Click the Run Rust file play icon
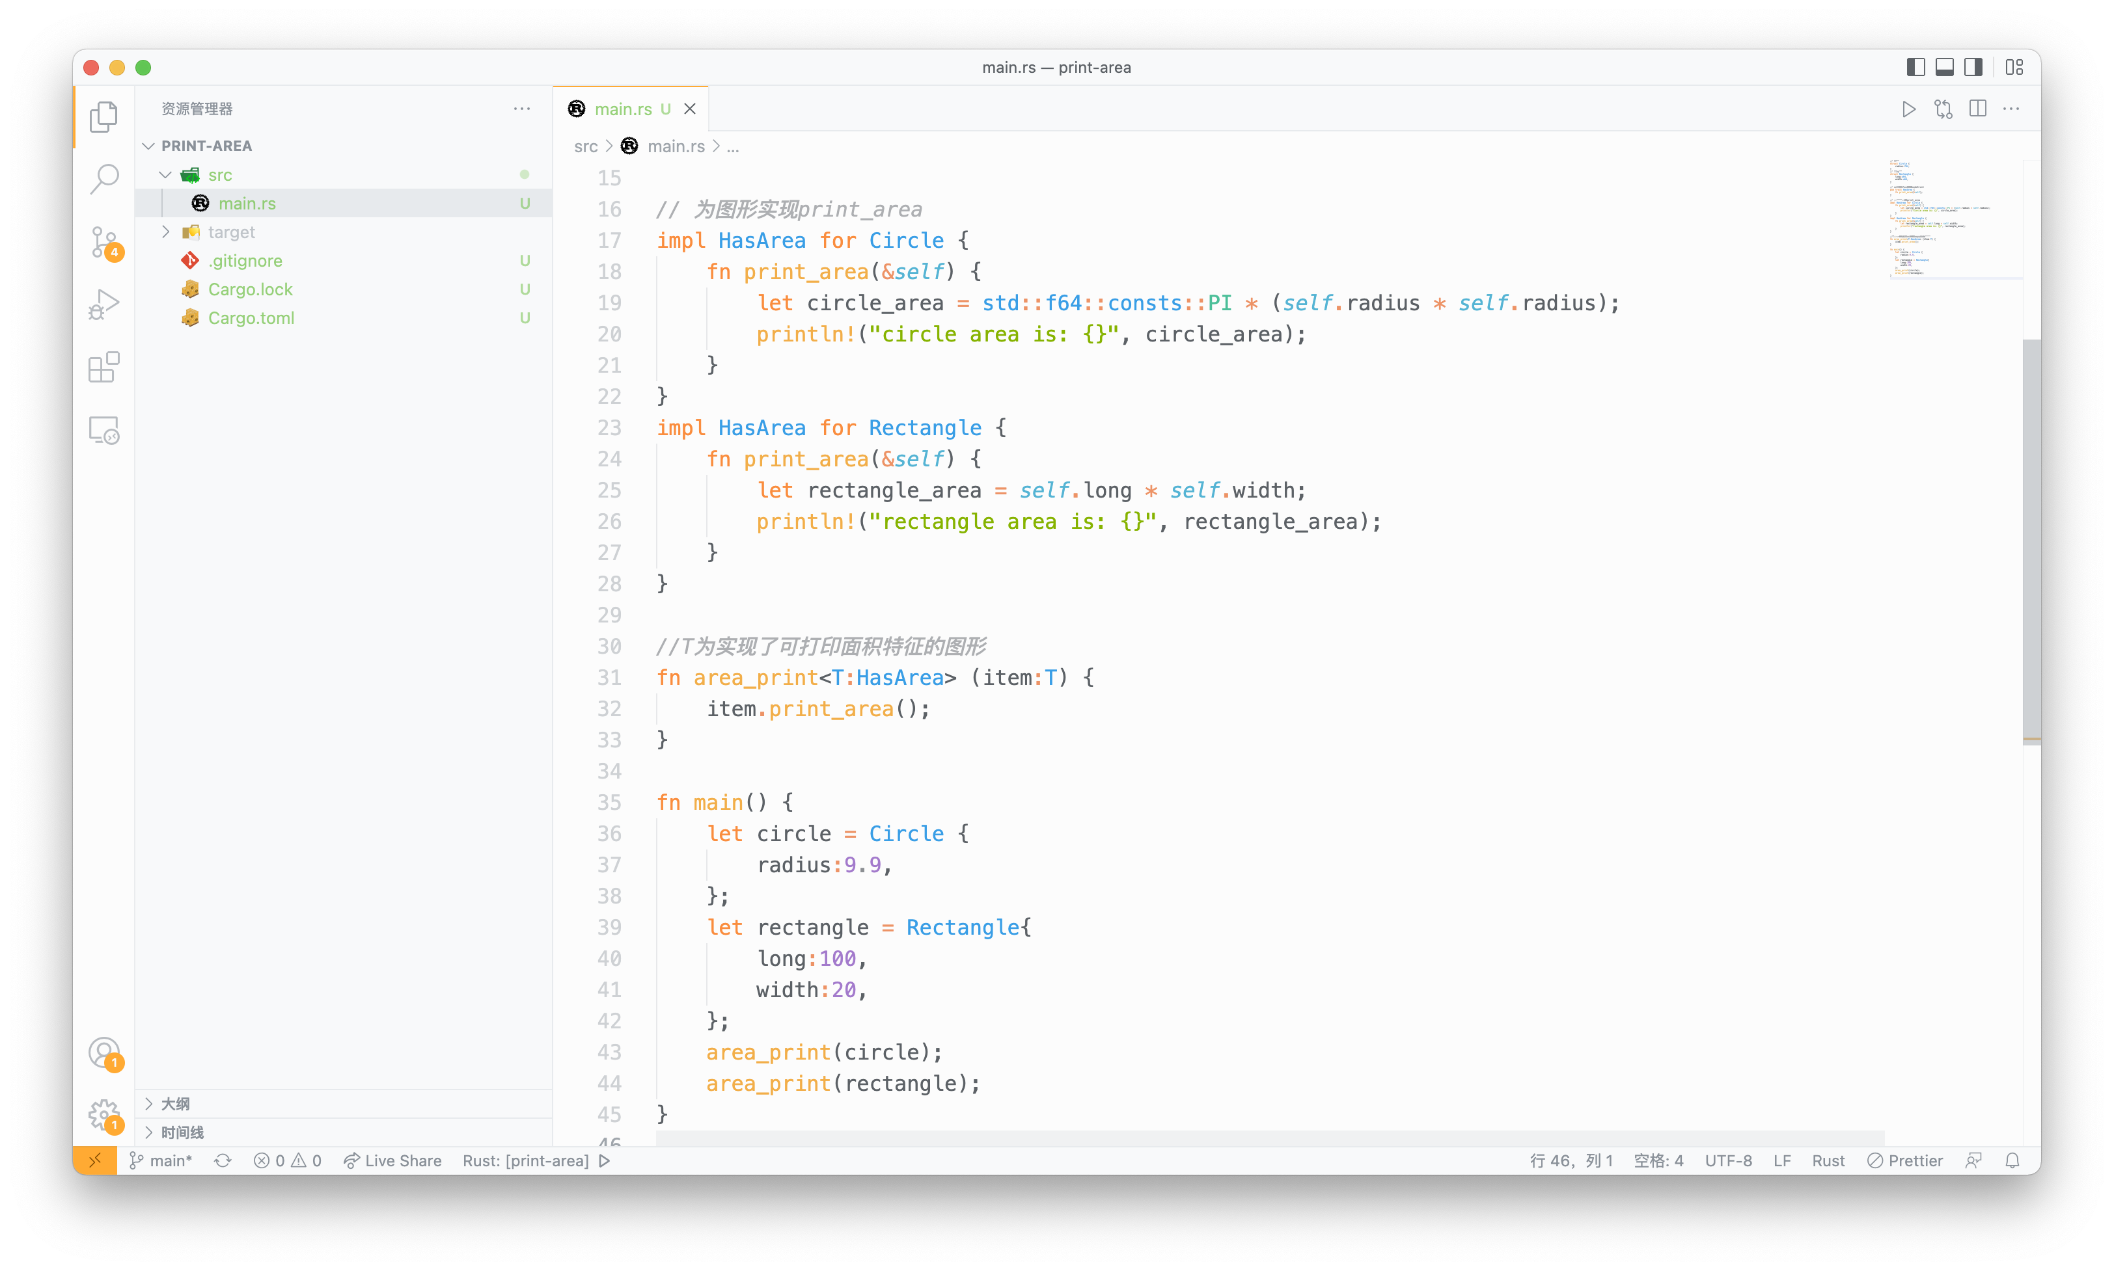The width and height of the screenshot is (2114, 1271). pyautogui.click(x=1908, y=109)
